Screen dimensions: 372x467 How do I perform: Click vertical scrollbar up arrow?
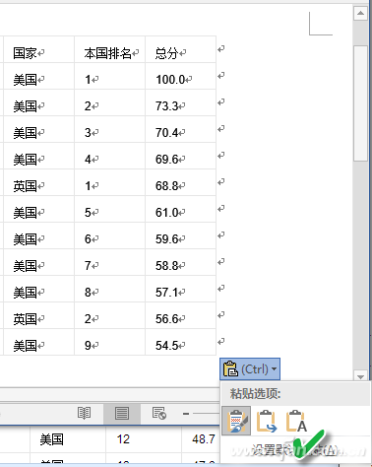point(360,13)
